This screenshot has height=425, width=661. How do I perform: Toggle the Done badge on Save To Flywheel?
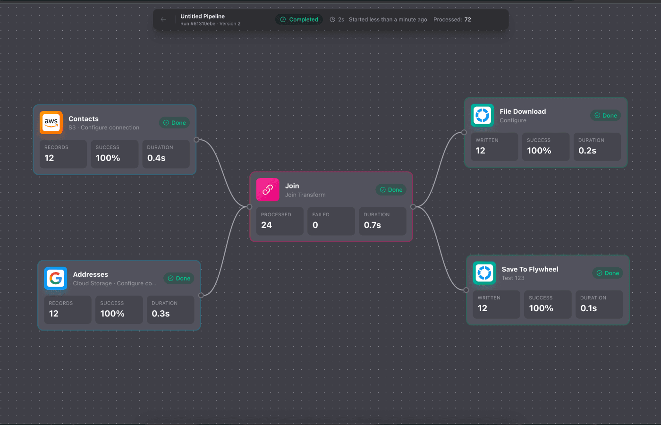pyautogui.click(x=607, y=272)
